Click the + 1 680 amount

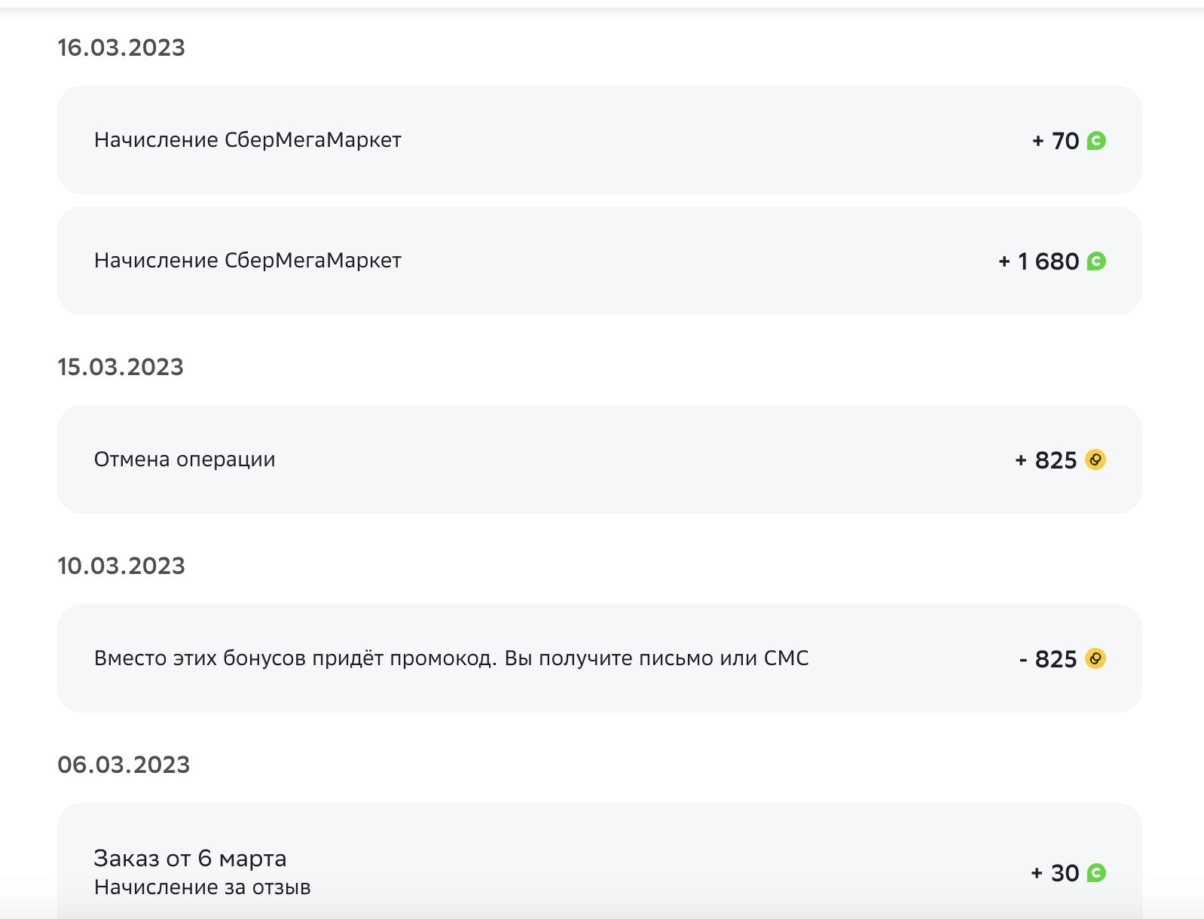click(1039, 261)
